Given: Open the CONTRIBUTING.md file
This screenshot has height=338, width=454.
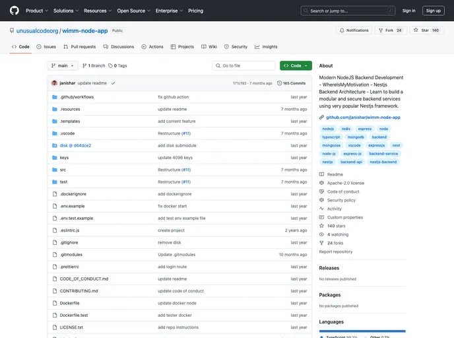Looking at the screenshot, I should [79, 290].
